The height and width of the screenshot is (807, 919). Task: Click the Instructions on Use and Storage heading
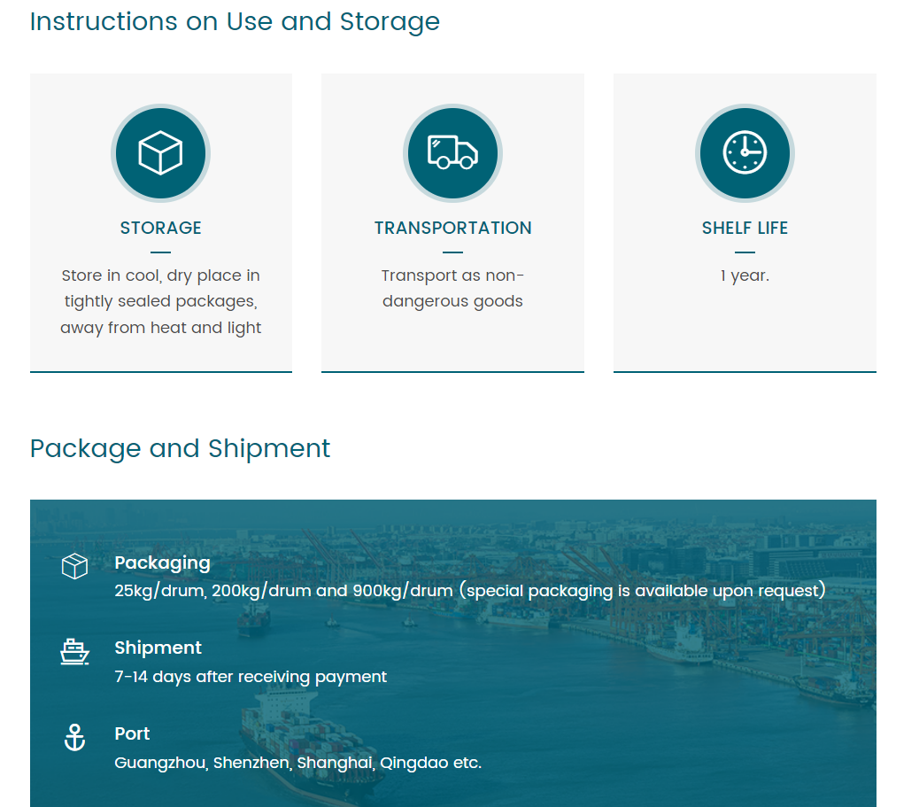tap(235, 21)
